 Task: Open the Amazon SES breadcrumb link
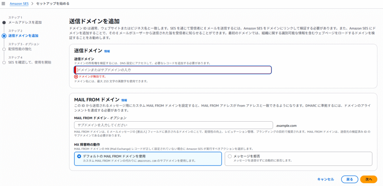(x=19, y=4)
